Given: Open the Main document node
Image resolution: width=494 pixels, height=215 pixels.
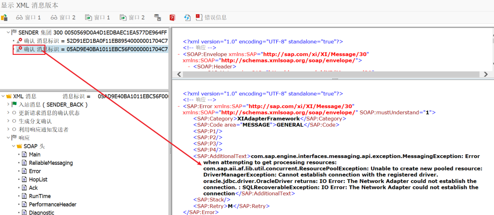Looking at the screenshot, I should [35, 155].
